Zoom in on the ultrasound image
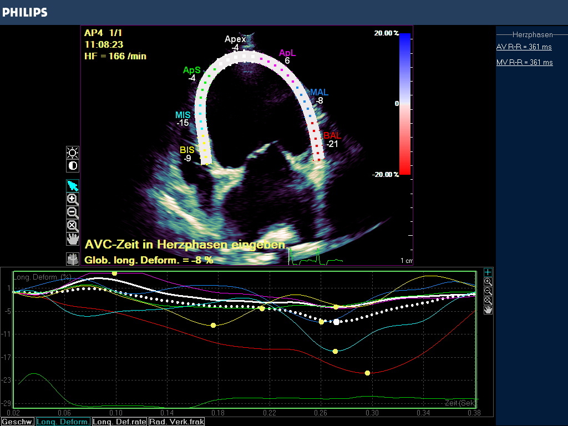 (x=73, y=199)
